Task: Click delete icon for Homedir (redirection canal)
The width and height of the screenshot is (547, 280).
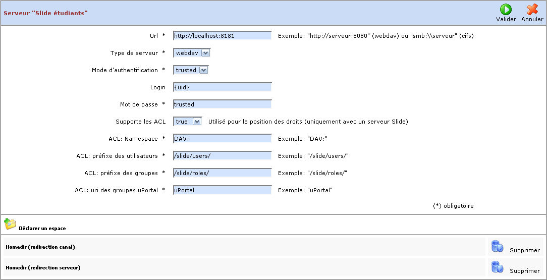Action: click(x=497, y=246)
